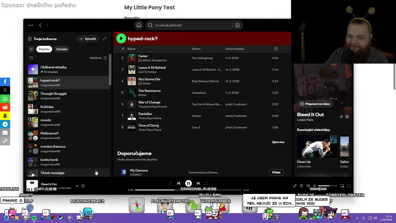Click the 'Vytvořit' create button
The height and width of the screenshot is (223, 396).
click(88, 39)
